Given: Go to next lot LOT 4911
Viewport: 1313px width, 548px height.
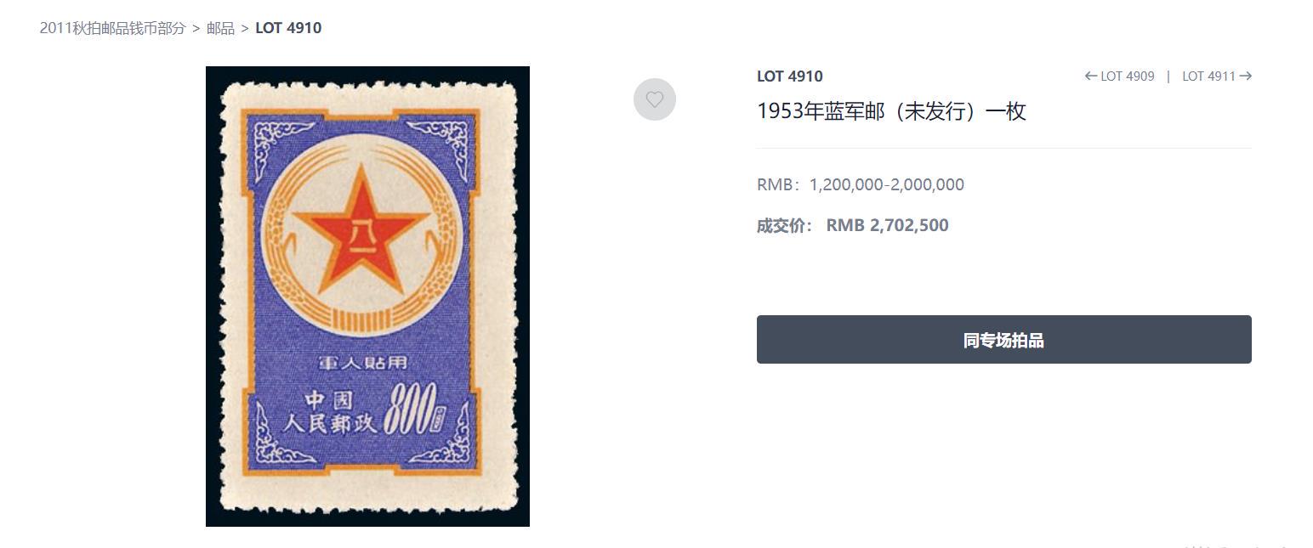Looking at the screenshot, I should click(x=1217, y=76).
